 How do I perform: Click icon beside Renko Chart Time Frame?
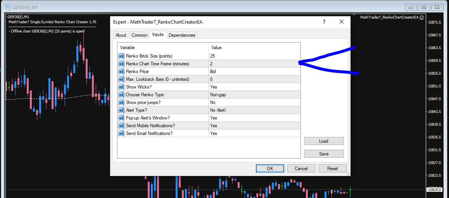click(x=121, y=63)
